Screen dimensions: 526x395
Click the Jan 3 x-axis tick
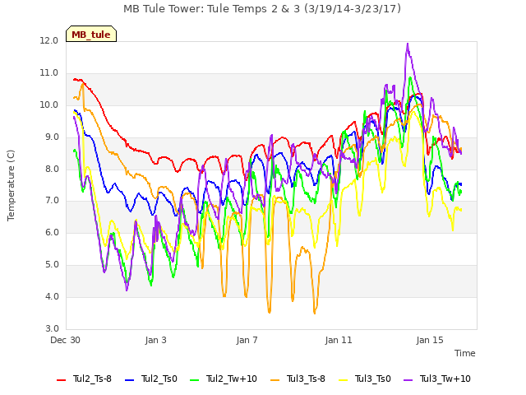(156, 340)
